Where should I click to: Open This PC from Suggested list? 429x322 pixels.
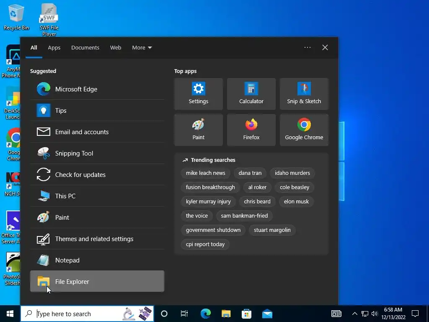click(97, 196)
